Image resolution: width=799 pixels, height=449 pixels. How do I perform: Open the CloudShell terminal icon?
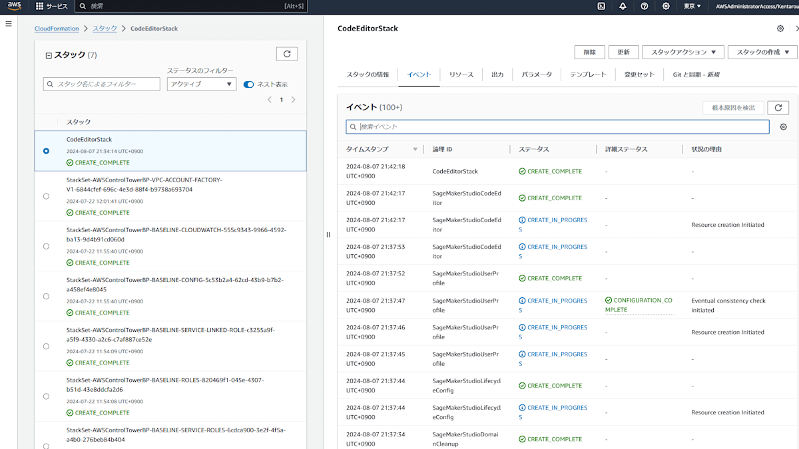pyautogui.click(x=601, y=6)
